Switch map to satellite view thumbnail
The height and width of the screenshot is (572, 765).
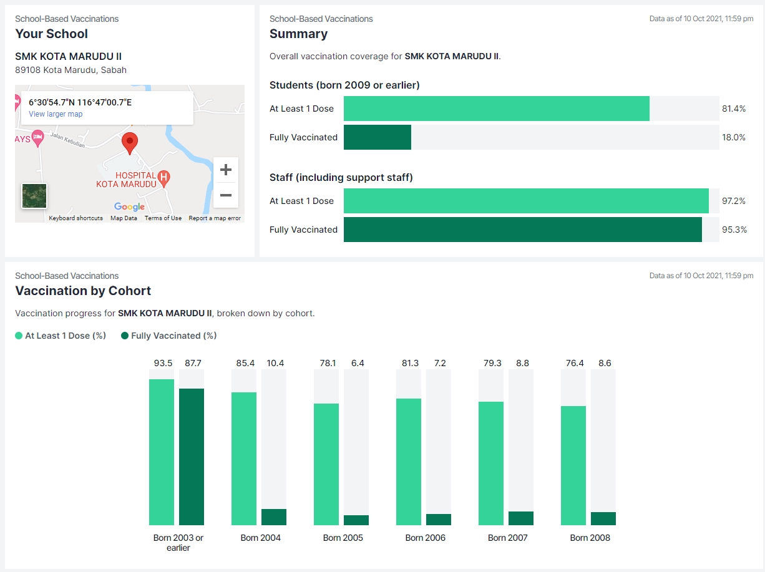pyautogui.click(x=34, y=196)
